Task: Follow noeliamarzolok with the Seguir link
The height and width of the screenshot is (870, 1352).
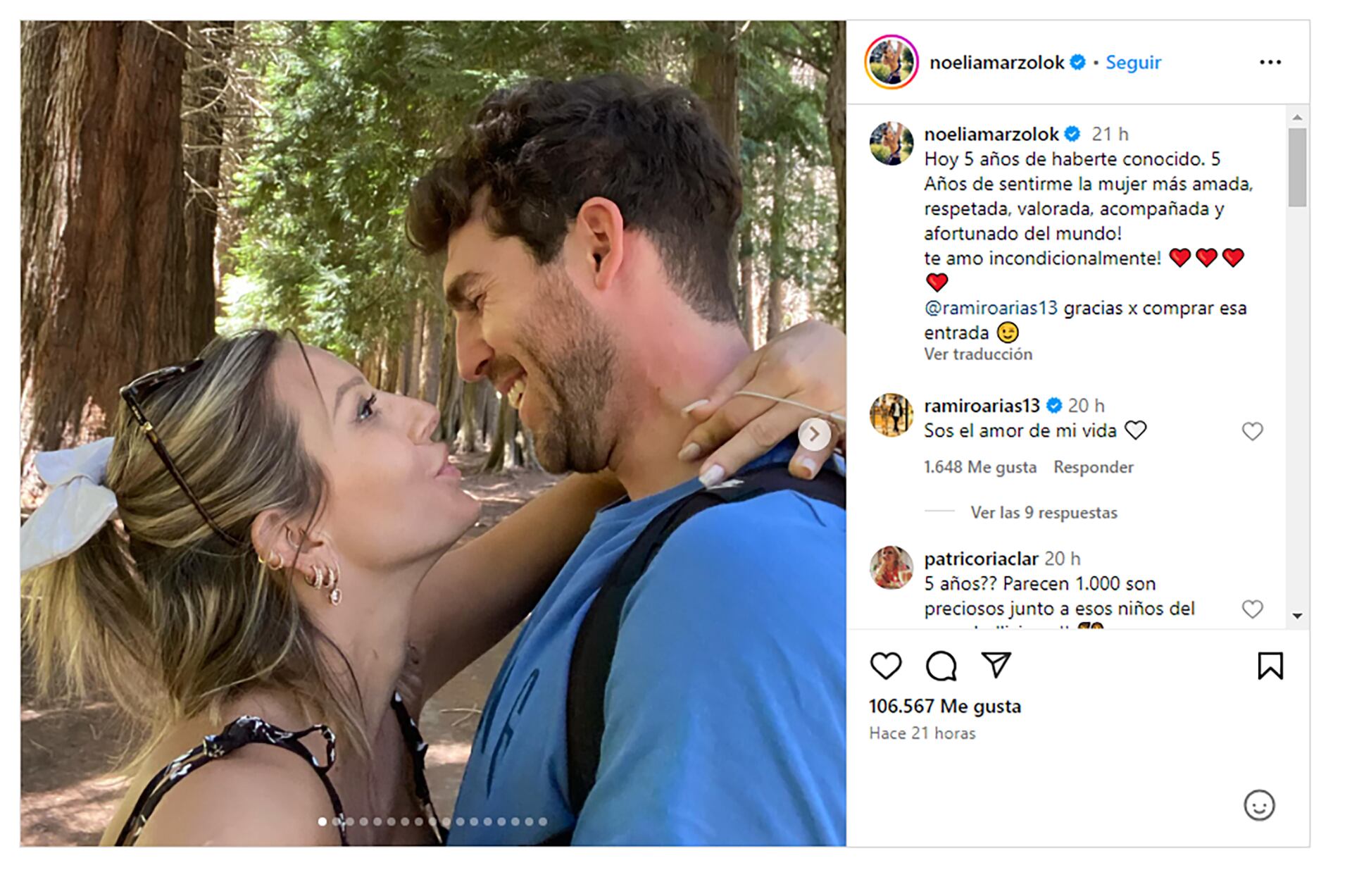Action: coord(1133,63)
